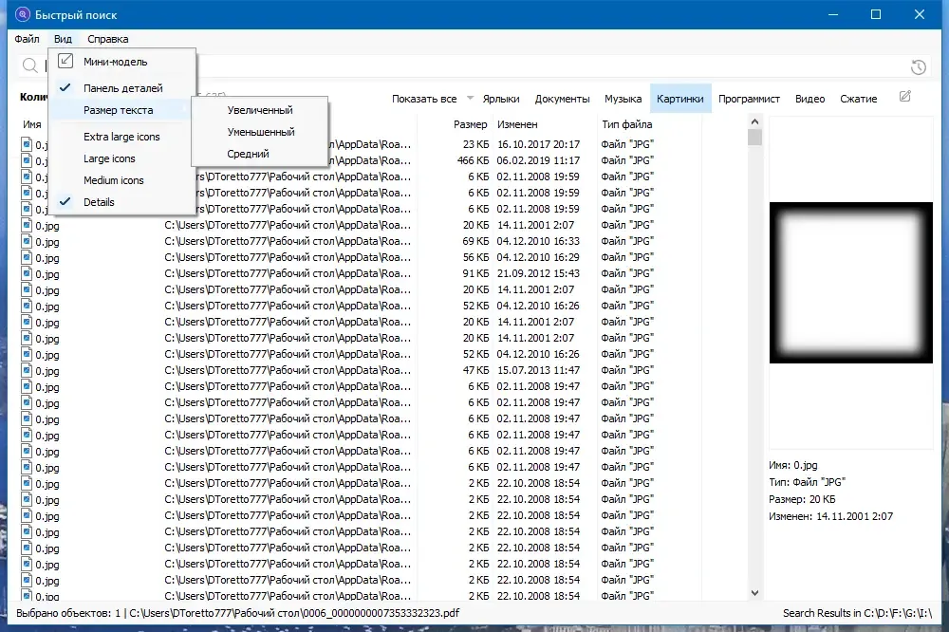Select Мини-модель menu entry

tap(121, 62)
